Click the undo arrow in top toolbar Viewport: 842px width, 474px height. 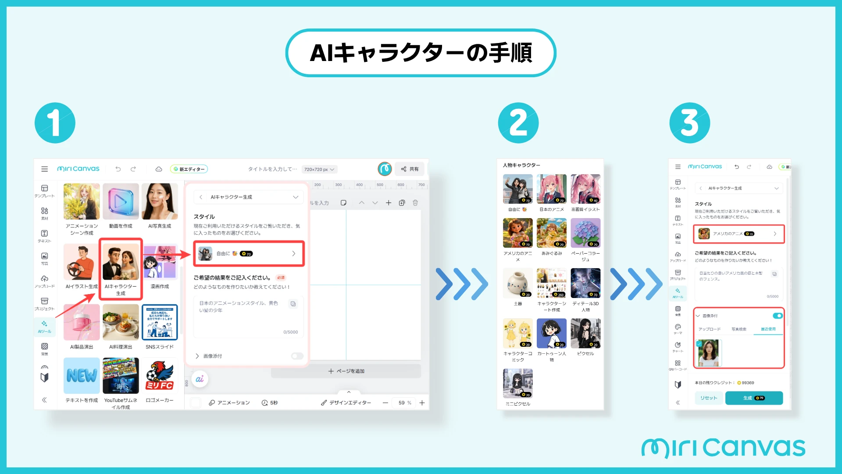[x=118, y=169]
